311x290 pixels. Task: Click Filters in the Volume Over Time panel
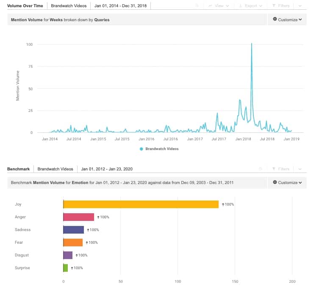pos(280,6)
